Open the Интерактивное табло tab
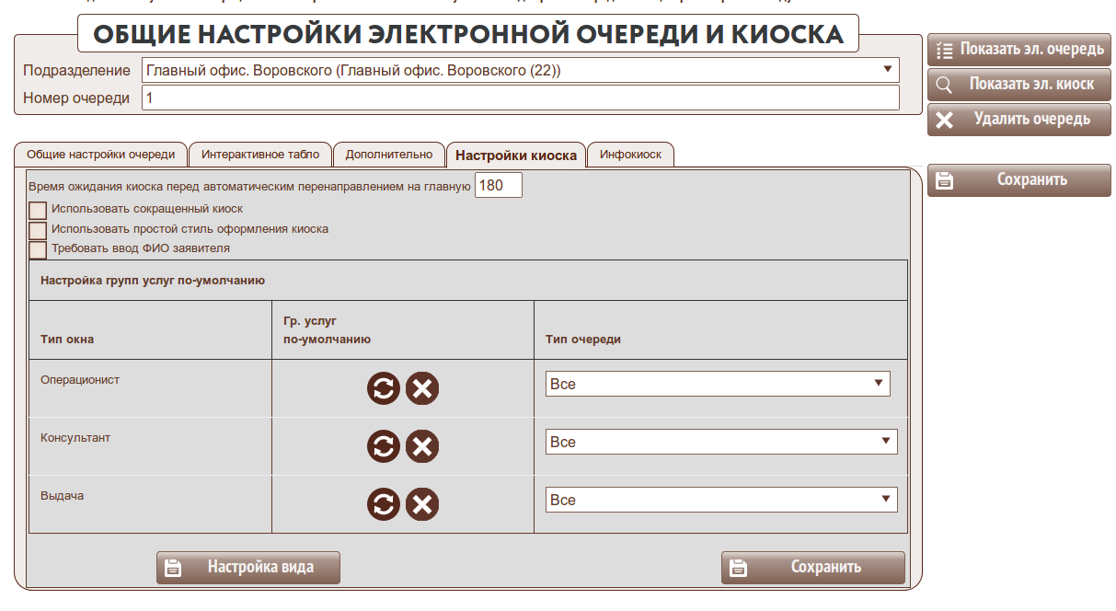Screen dimensions: 1116x611 tap(260, 155)
